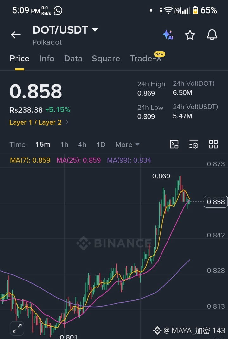Open picture-in-picture chart icon
The image size is (228, 339).
click(x=174, y=144)
